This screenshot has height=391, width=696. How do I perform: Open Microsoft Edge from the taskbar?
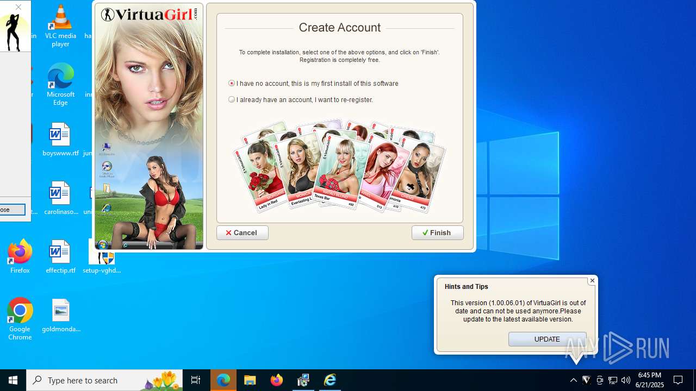223,380
